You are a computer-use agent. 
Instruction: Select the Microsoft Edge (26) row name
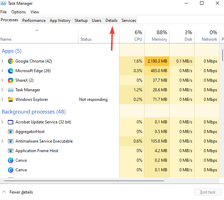(x=33, y=71)
